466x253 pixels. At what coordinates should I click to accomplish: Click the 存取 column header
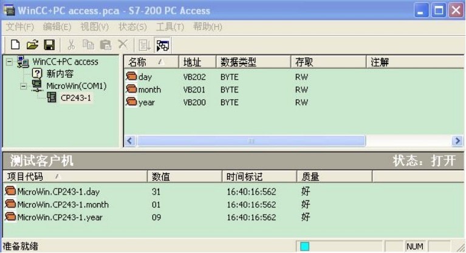coord(329,62)
